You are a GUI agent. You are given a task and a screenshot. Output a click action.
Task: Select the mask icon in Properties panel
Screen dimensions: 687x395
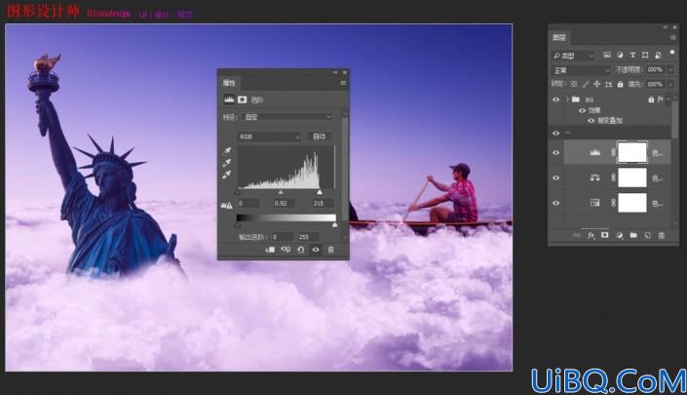click(243, 99)
